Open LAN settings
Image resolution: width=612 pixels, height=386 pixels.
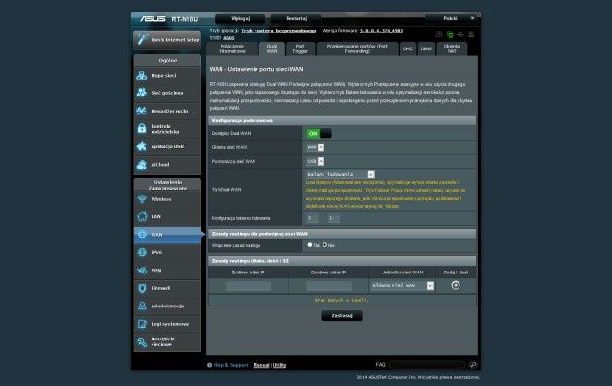[x=167, y=217]
